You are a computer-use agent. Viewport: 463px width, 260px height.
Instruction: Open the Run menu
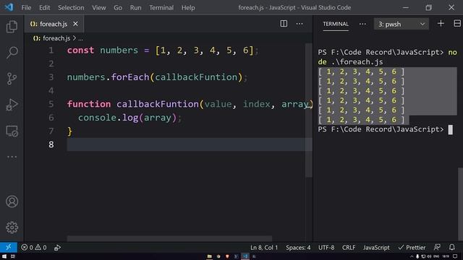(x=135, y=8)
